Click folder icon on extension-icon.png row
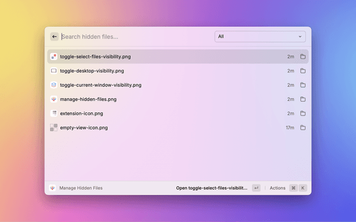Image resolution: width=356 pixels, height=222 pixels. click(303, 113)
